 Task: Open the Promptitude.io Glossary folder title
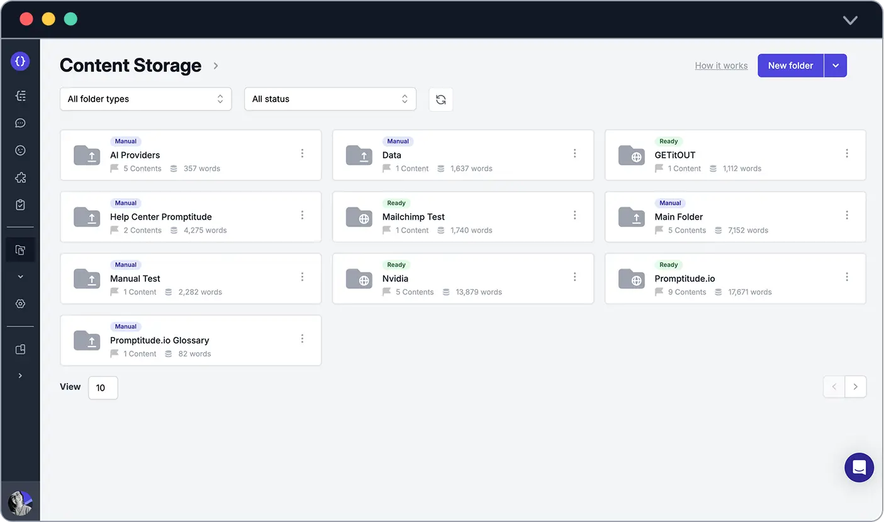click(160, 340)
